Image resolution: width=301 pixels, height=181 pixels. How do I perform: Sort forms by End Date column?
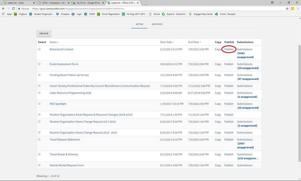coord(194,42)
